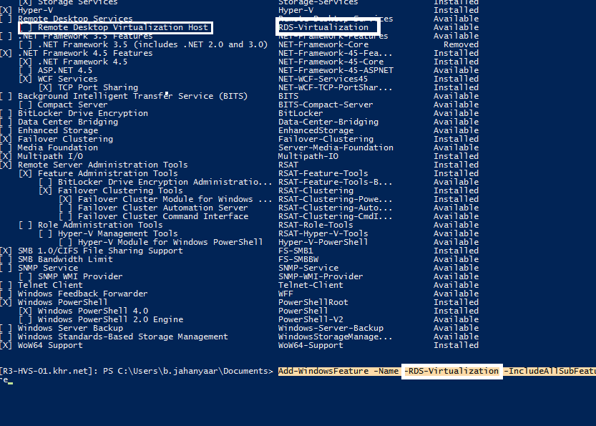The image size is (596, 426).
Task: Click "Failover Cluster Command Interface" text
Action: pyautogui.click(x=163, y=216)
